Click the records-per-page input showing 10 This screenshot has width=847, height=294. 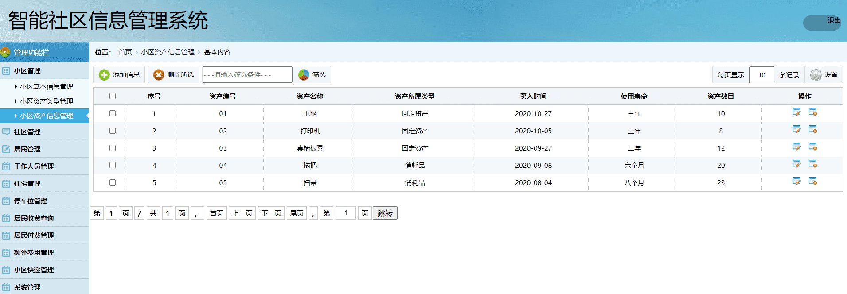[x=762, y=75]
